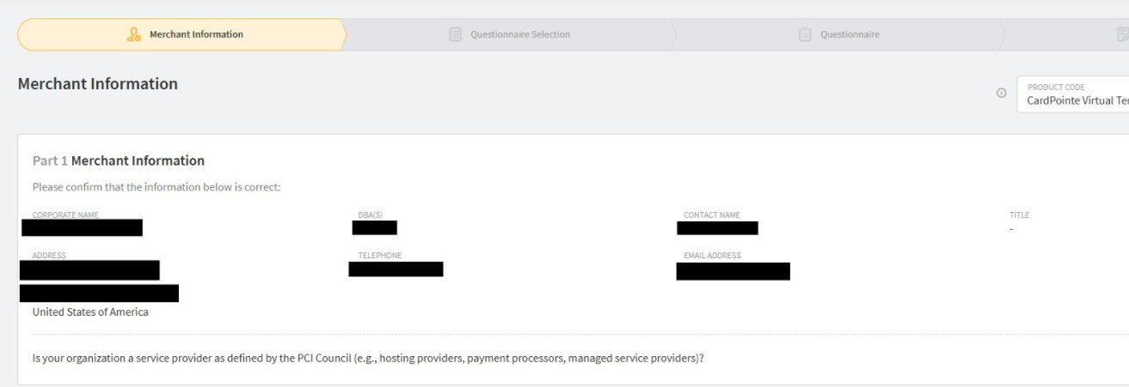Click the Questionnaire Selection list icon
The image size is (1129, 387).
pos(456,35)
